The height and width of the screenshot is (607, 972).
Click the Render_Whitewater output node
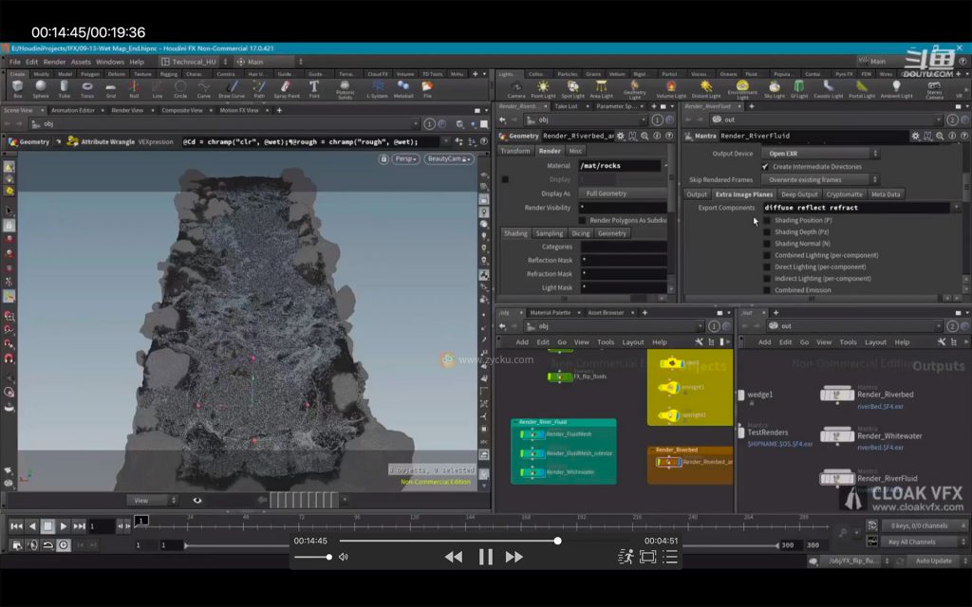[838, 435]
